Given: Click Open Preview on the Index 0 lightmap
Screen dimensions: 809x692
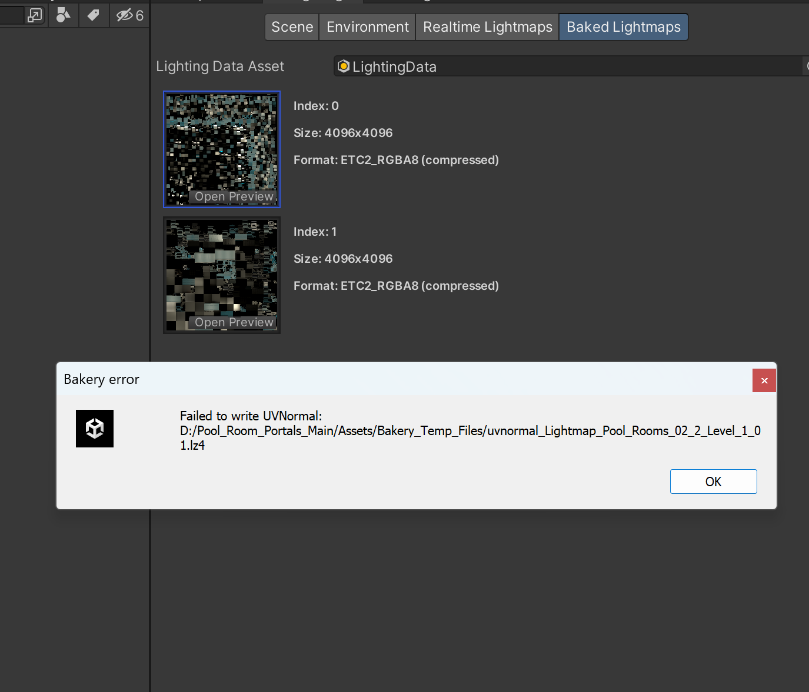Looking at the screenshot, I should click(x=234, y=196).
